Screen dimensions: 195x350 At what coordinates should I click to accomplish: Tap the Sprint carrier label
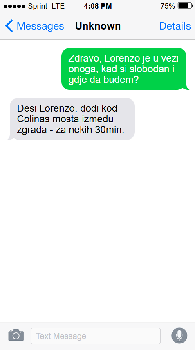38,7
